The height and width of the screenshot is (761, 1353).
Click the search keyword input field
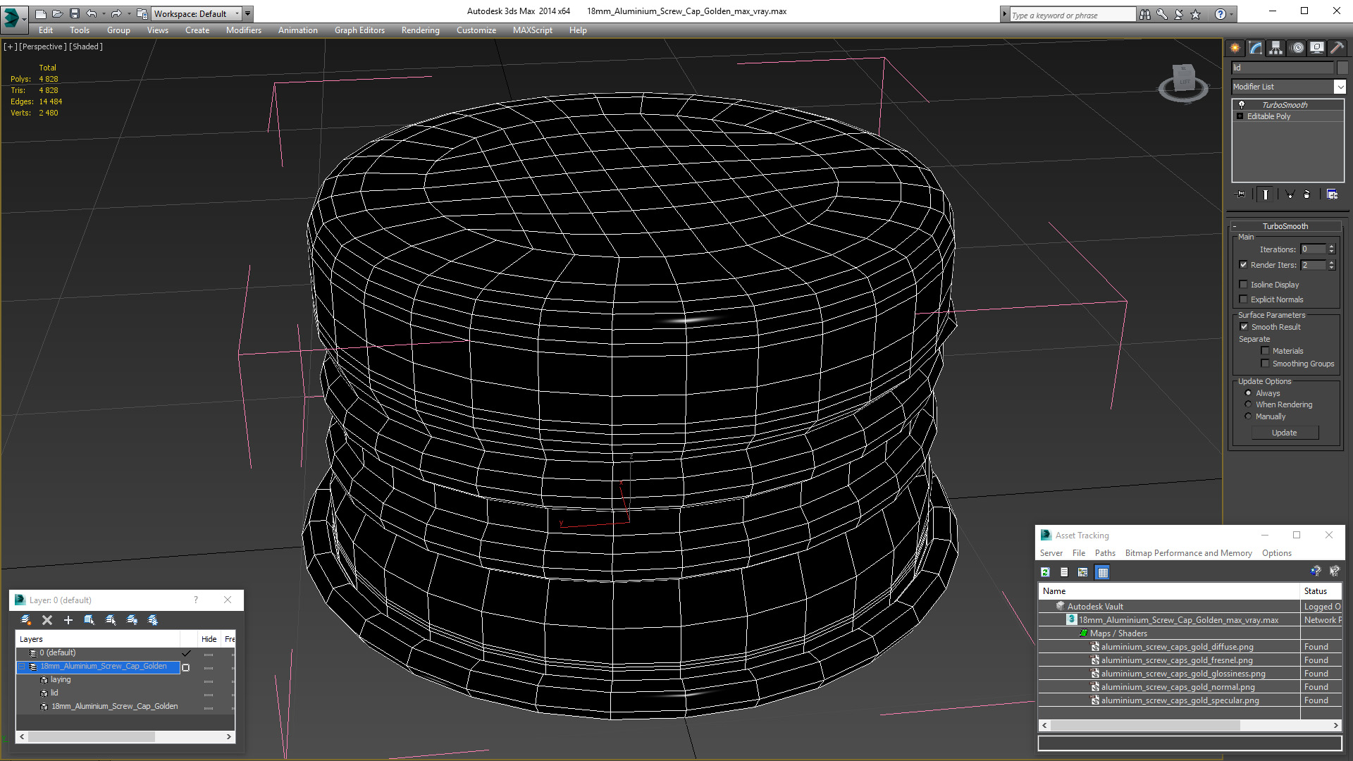(x=1072, y=15)
